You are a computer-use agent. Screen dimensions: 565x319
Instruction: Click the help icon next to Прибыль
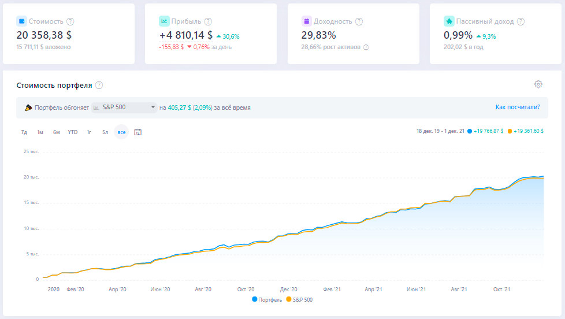coord(208,21)
